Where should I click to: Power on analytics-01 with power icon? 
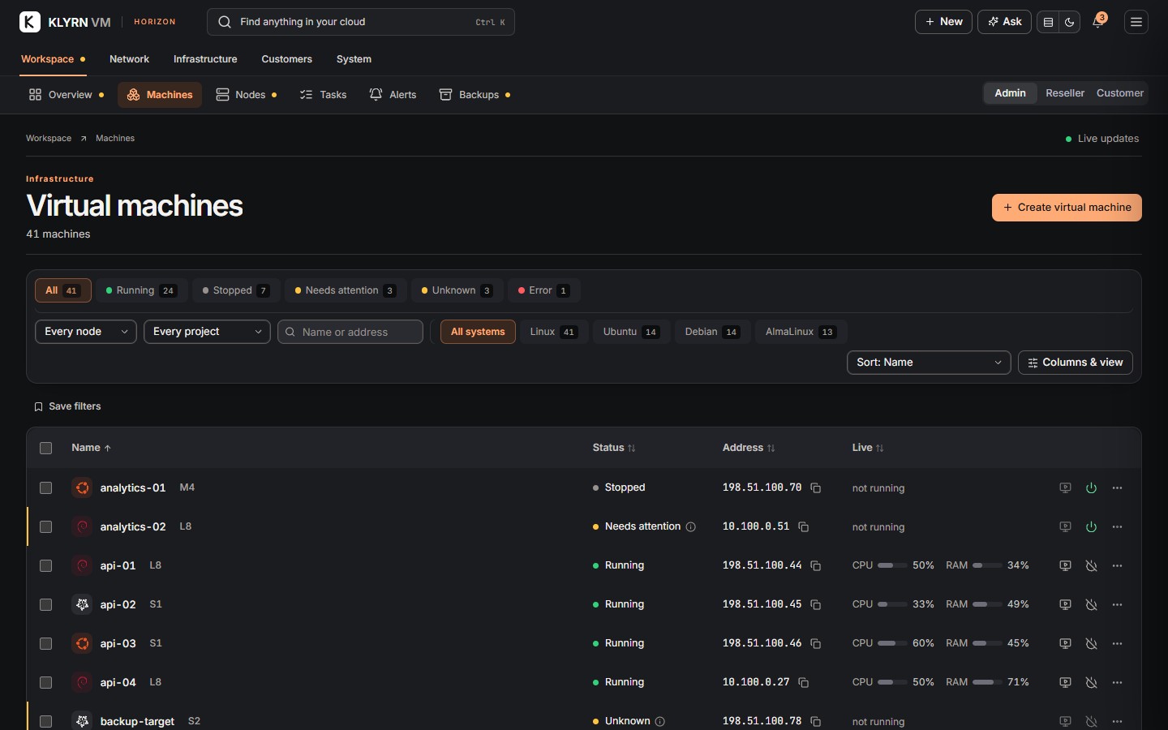pyautogui.click(x=1092, y=488)
